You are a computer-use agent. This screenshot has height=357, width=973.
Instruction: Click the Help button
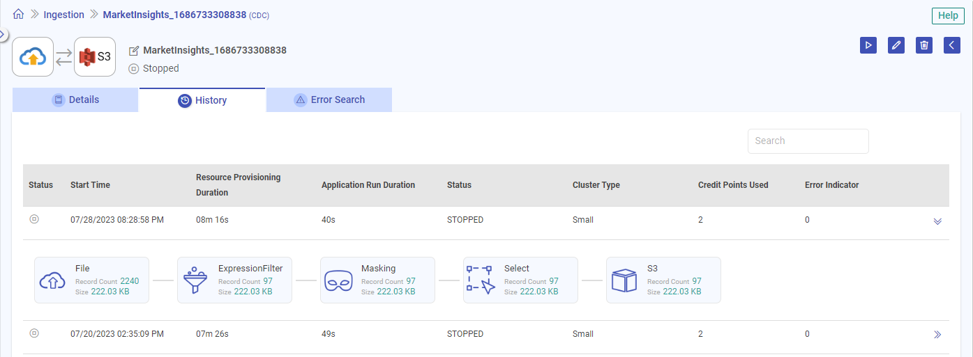[x=948, y=15]
